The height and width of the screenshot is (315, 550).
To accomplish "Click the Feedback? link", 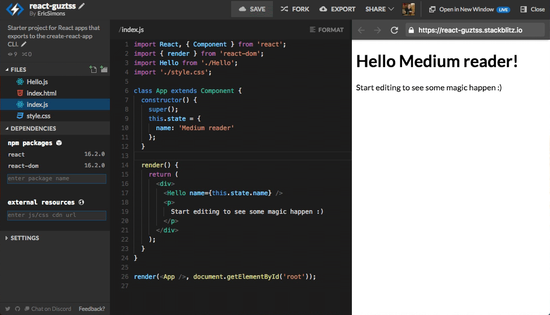I will [x=91, y=309].
